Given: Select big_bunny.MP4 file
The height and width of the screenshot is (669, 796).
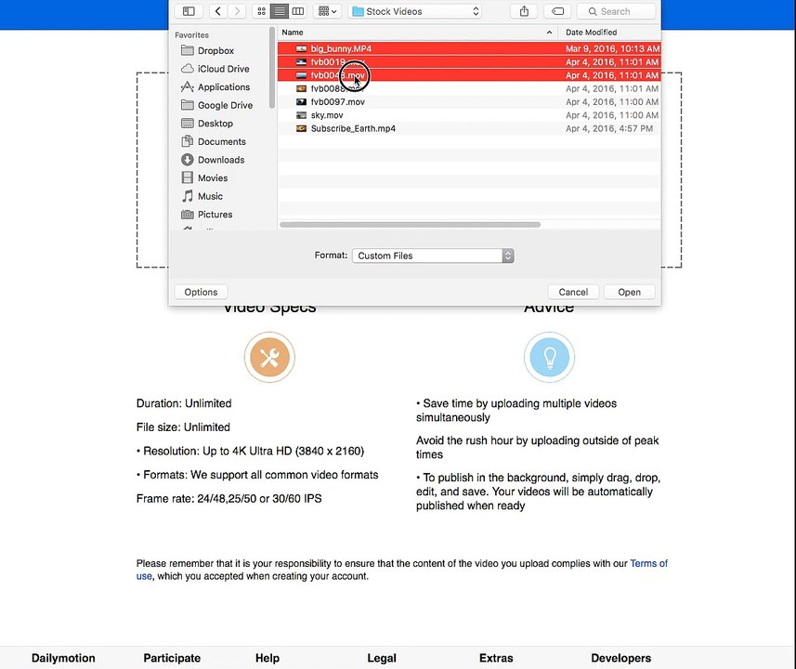Looking at the screenshot, I should tap(469, 48).
